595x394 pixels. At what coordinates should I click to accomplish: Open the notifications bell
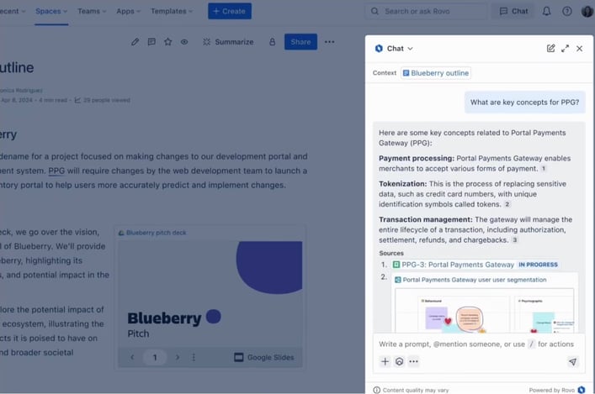[546, 12]
